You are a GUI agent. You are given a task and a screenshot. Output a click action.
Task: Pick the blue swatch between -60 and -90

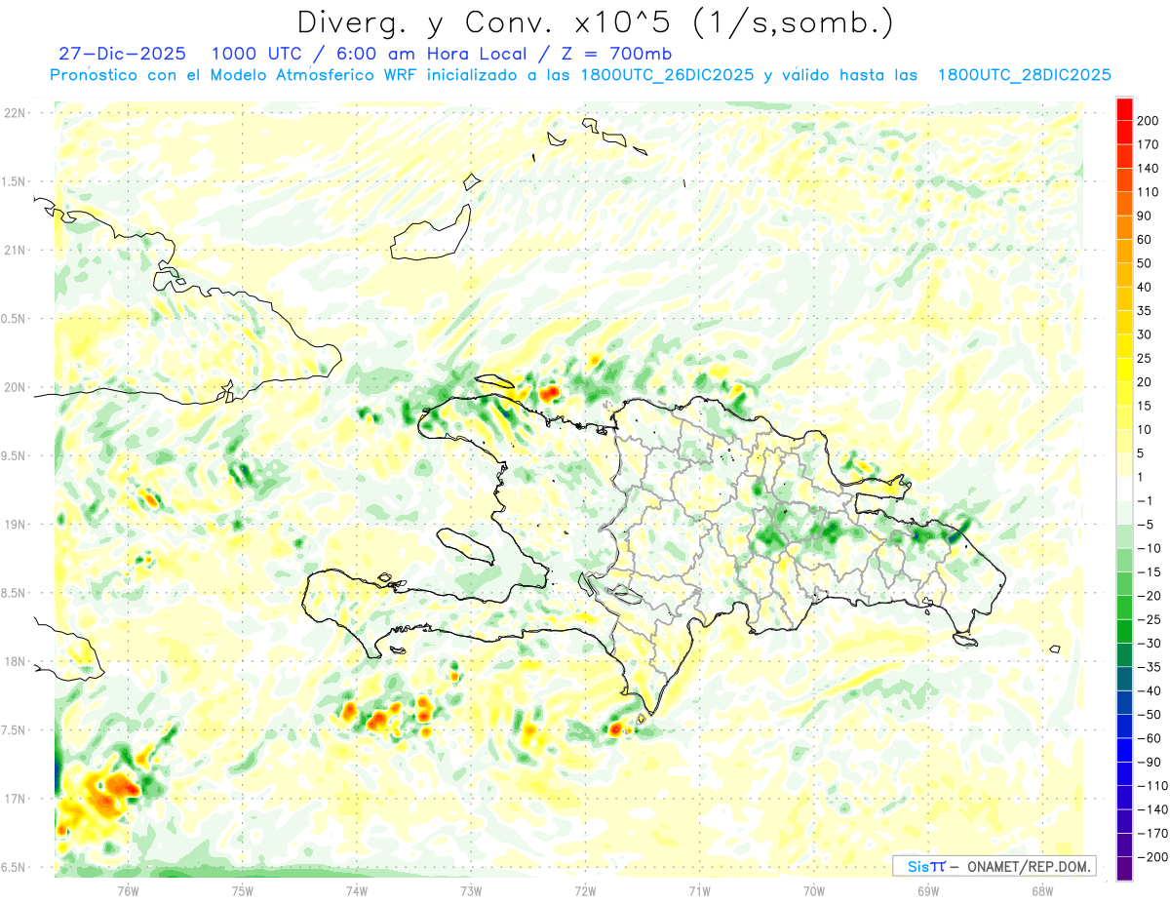1124,750
